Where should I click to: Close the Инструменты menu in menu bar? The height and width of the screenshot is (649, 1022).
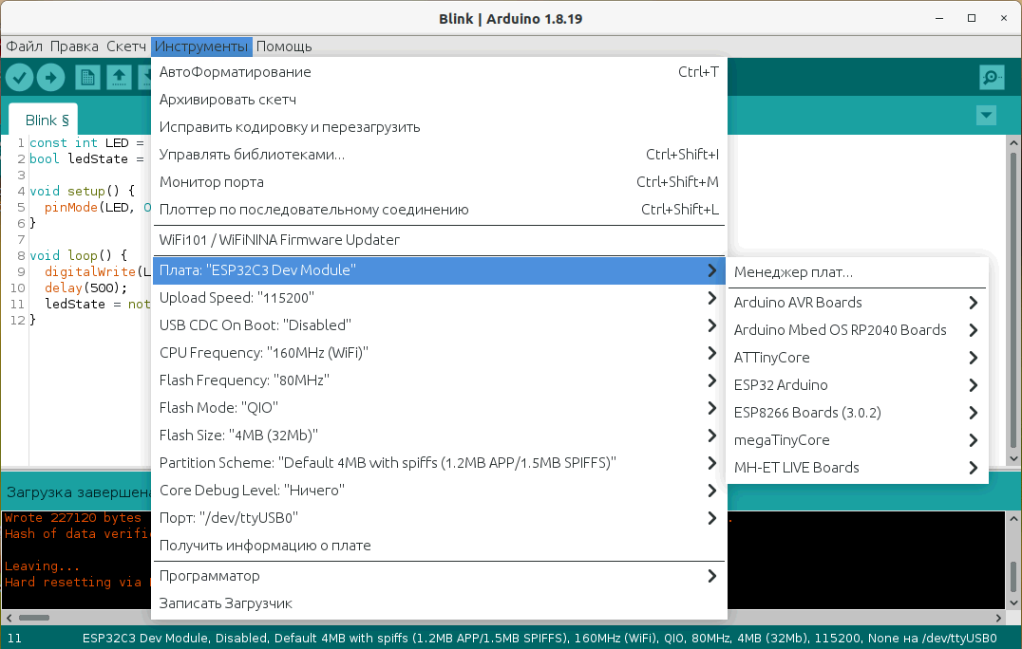coord(201,46)
